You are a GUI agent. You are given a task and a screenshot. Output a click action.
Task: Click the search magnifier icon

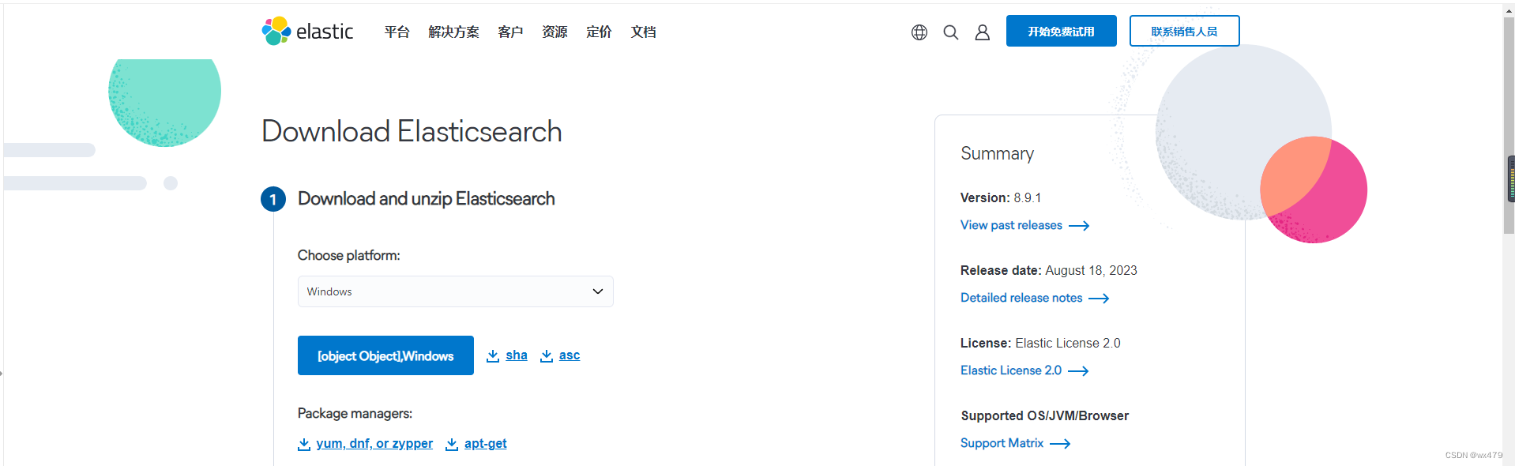(x=949, y=32)
